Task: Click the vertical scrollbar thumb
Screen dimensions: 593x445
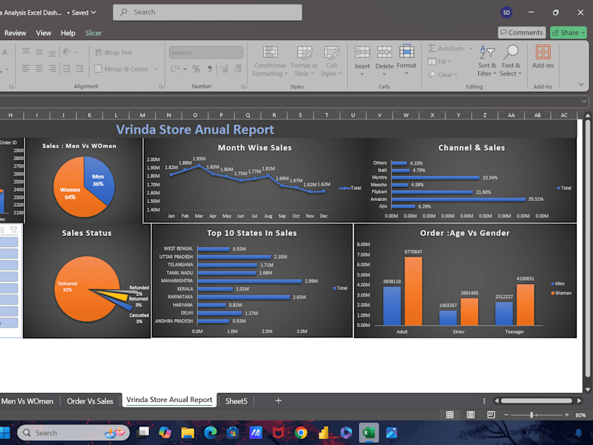Action: [588, 248]
